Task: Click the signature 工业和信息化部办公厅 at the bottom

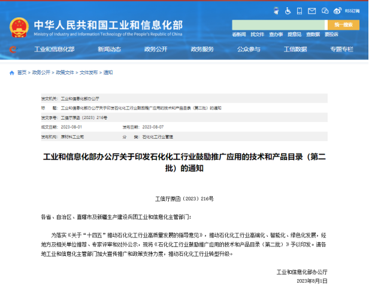Action: tap(302, 272)
